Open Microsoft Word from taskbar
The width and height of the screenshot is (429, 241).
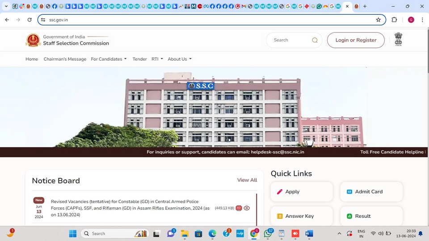(309, 233)
